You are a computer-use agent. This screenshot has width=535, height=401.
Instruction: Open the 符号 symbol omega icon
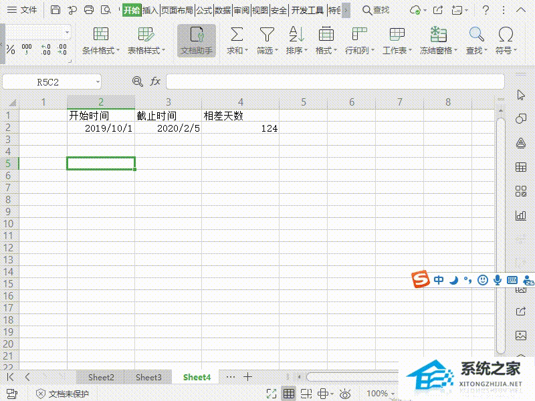tap(506, 35)
